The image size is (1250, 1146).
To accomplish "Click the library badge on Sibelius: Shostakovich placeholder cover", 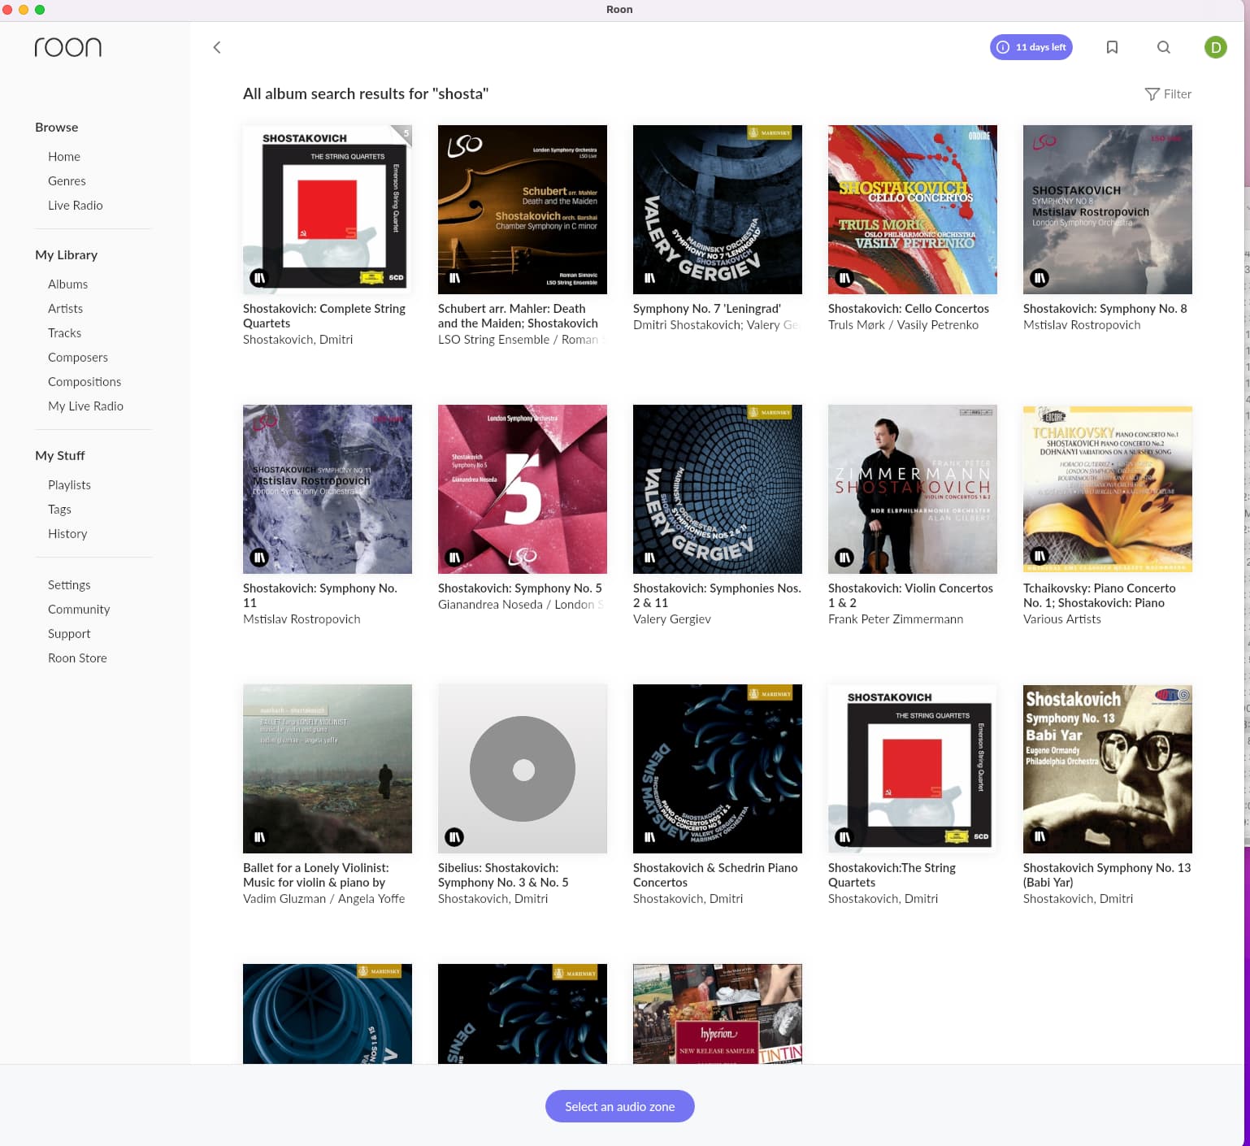I will click(454, 837).
